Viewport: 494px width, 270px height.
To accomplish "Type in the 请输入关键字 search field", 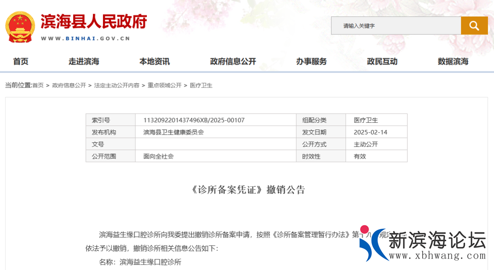I will [396, 26].
